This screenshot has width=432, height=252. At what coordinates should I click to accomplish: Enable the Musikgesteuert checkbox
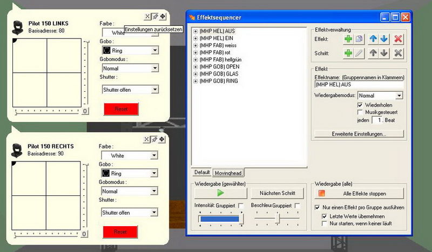tap(361, 112)
